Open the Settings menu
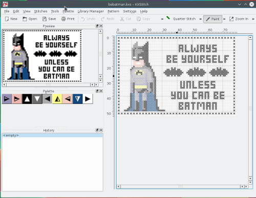Viewport: 256px width, 198px height. coord(130,11)
